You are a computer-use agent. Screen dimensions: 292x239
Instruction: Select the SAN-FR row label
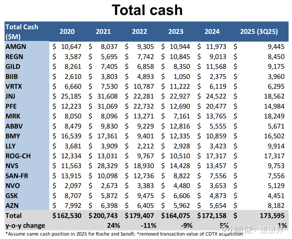pos(17,176)
